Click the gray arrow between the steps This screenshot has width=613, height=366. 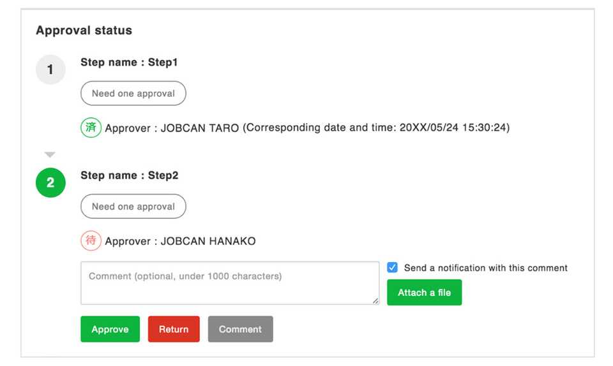[50, 155]
